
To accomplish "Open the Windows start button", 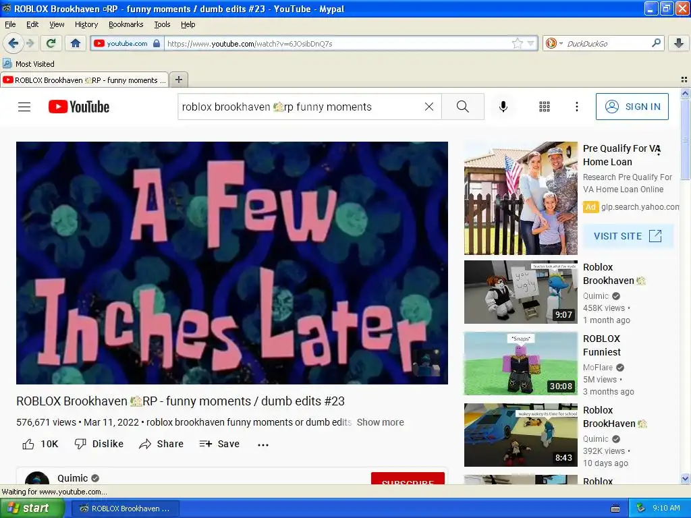I will click(32, 509).
